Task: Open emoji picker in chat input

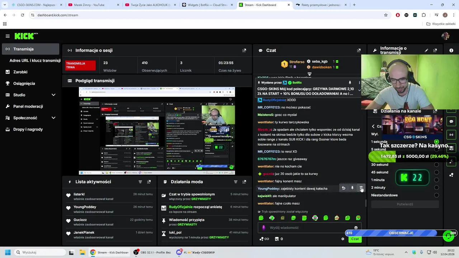Action: (356, 228)
